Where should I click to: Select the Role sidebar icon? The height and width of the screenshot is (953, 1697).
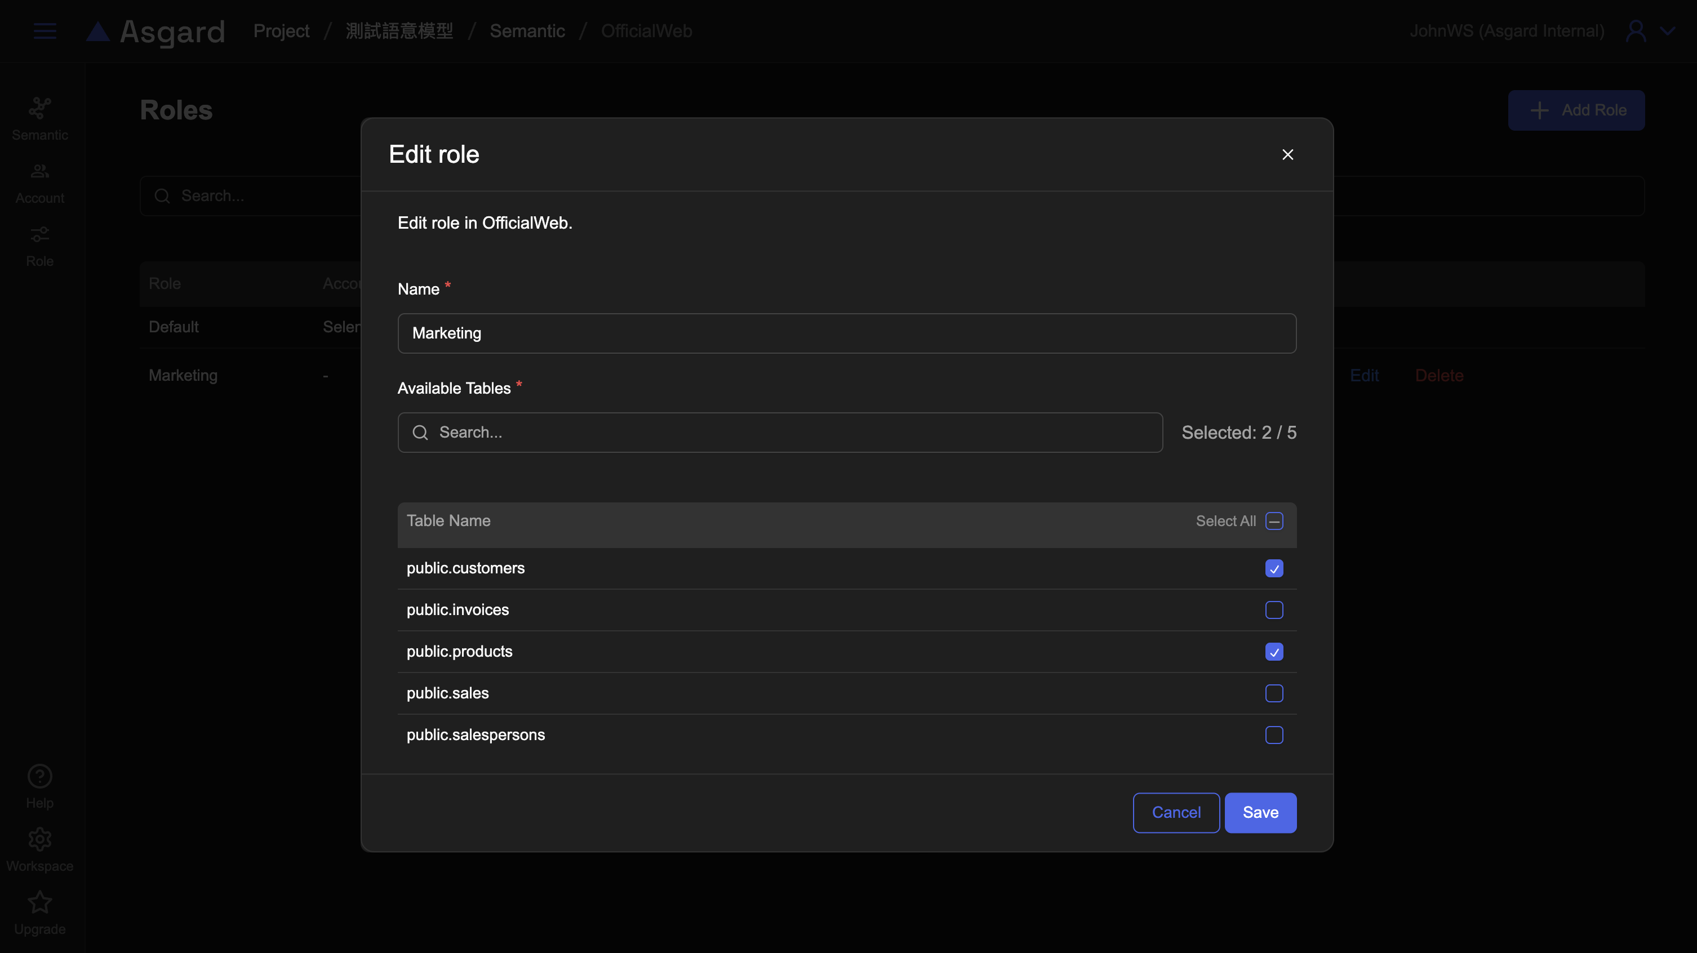tap(39, 235)
